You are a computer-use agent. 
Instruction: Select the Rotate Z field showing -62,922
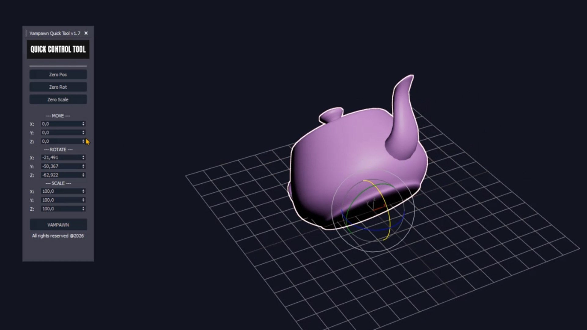coord(61,175)
